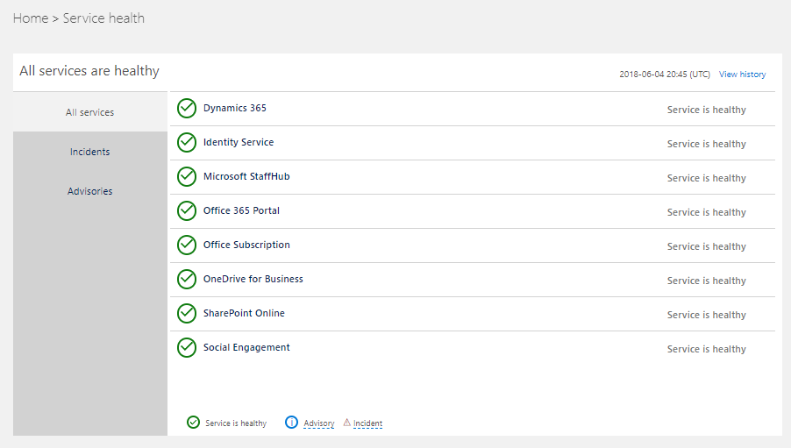Open the Social Engagement service name
Image resolution: width=791 pixels, height=448 pixels.
(x=246, y=347)
